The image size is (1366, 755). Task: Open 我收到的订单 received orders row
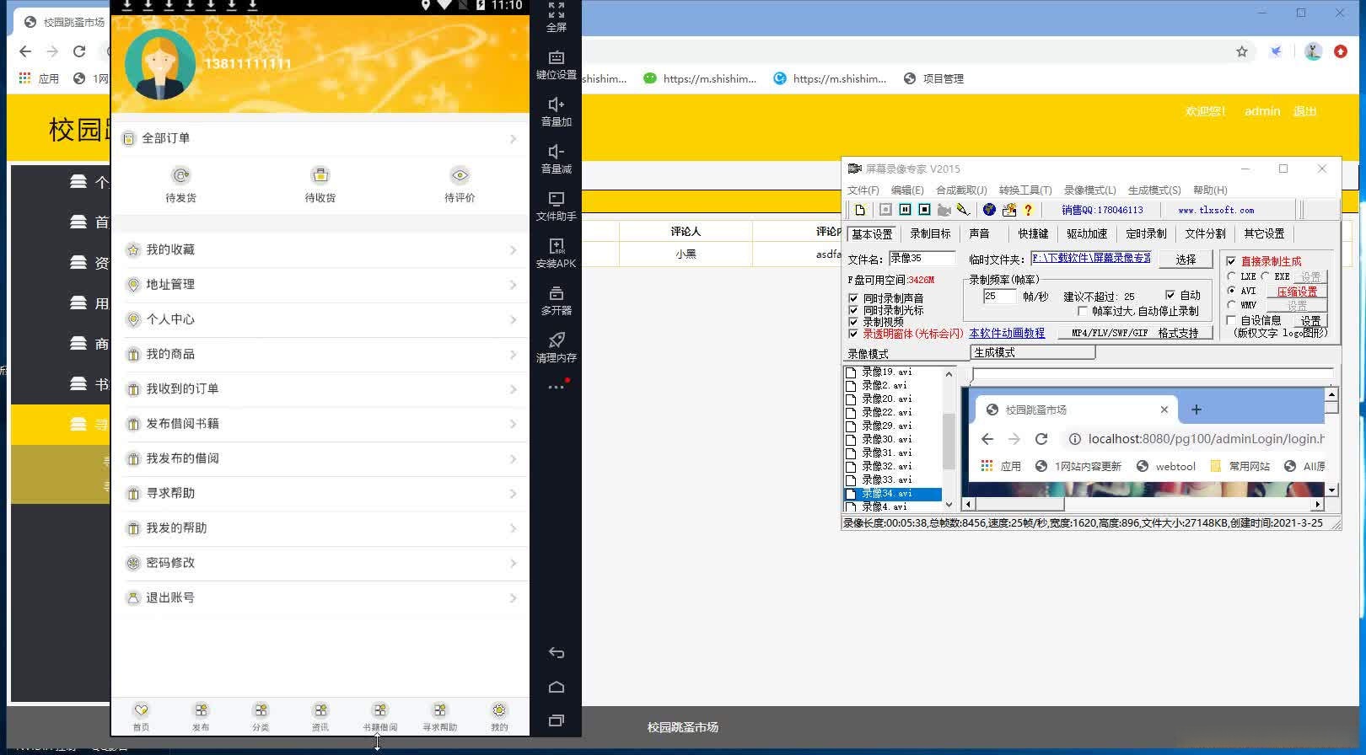tap(320, 388)
